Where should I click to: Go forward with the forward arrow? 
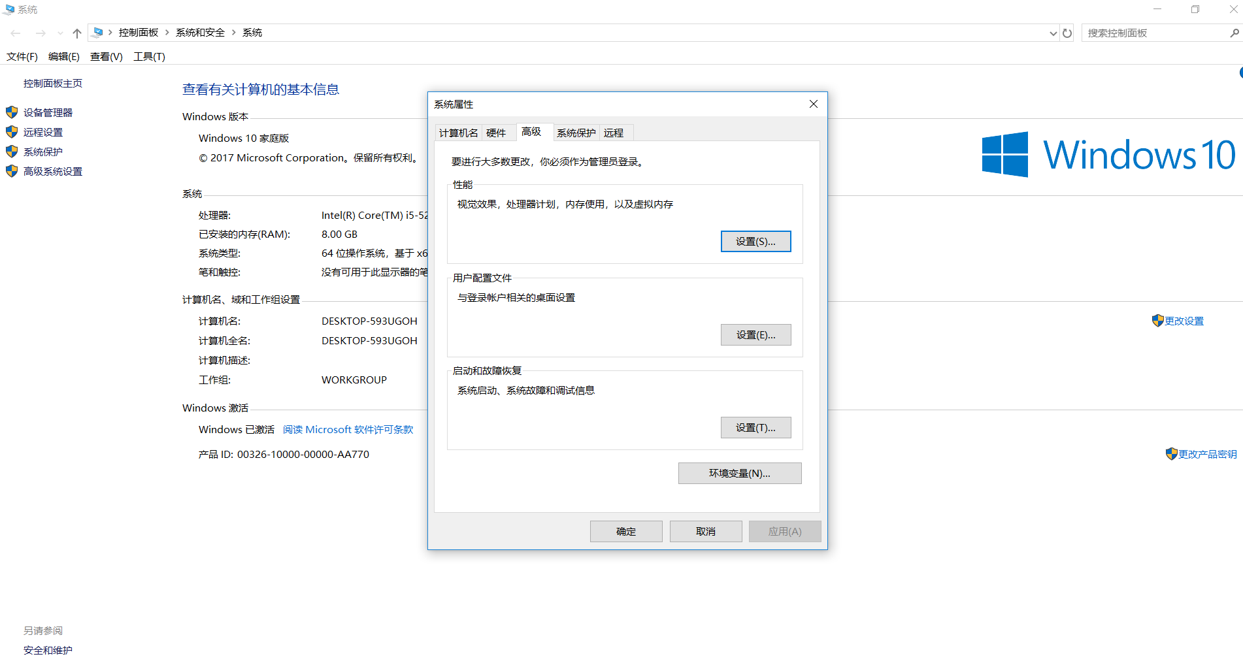click(x=41, y=33)
